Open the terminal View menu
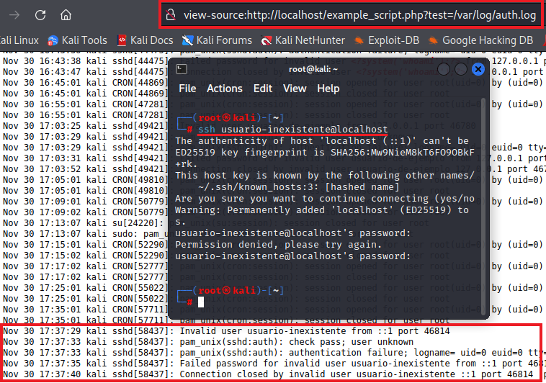 (x=295, y=89)
